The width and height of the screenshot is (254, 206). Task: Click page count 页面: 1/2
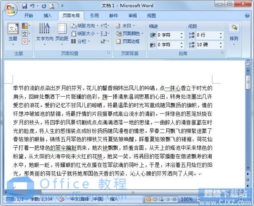(x=15, y=199)
